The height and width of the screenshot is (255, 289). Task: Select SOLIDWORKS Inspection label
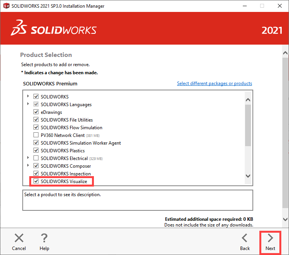[66, 174]
